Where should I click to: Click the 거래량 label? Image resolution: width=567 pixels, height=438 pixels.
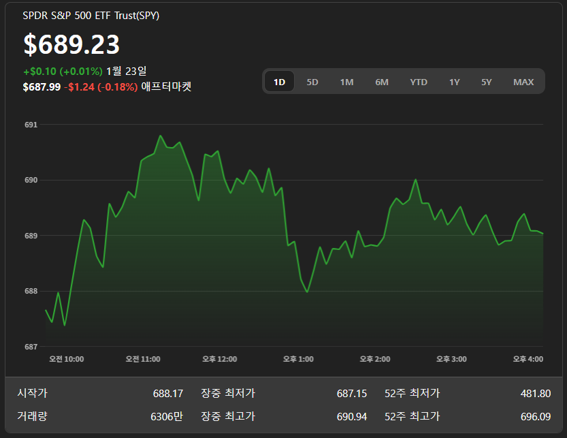pos(32,416)
